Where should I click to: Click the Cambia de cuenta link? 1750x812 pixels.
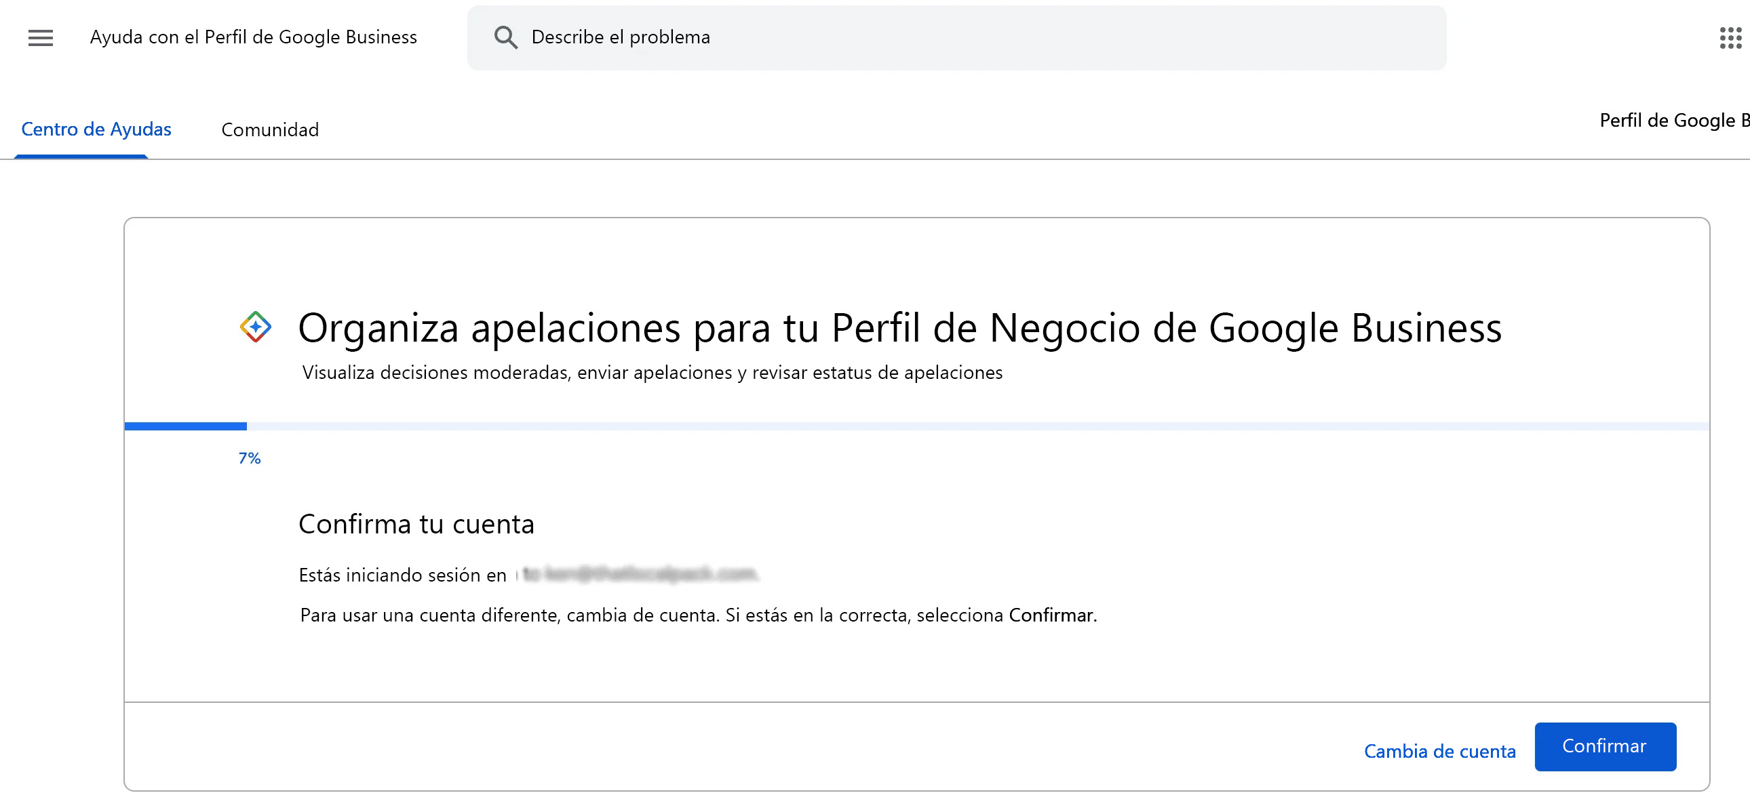click(x=1439, y=751)
